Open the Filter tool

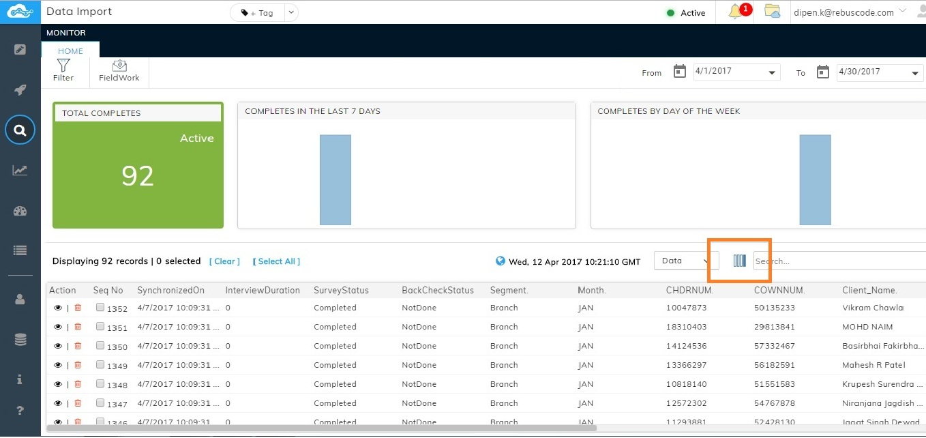(x=63, y=70)
